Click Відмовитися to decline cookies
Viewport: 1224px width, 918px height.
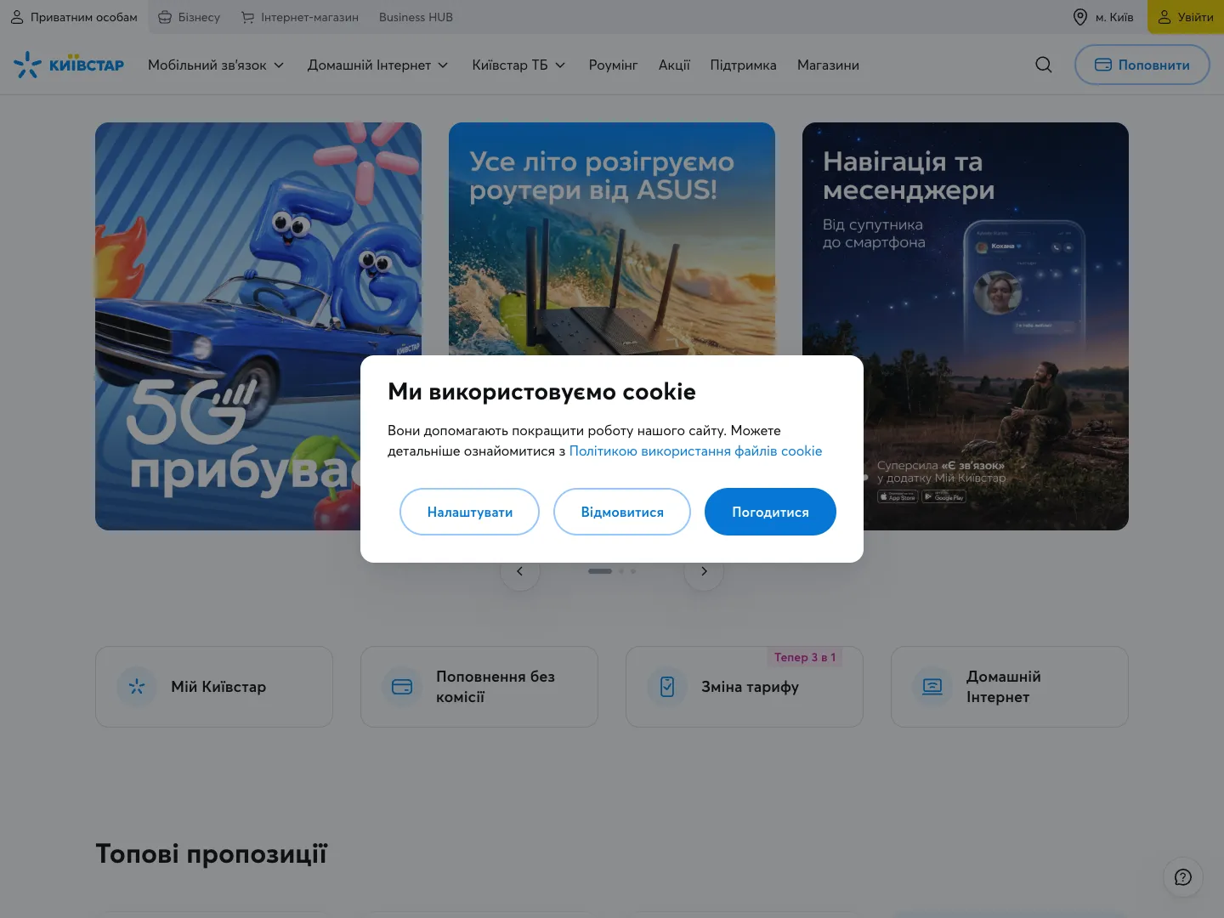click(622, 512)
